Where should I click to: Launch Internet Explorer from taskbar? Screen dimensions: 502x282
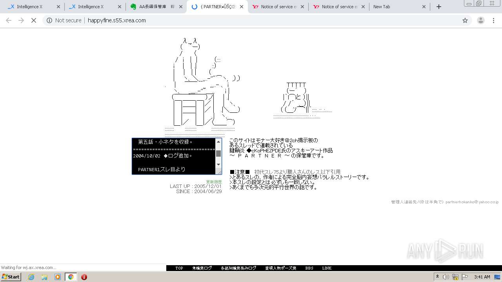pyautogui.click(x=31, y=277)
